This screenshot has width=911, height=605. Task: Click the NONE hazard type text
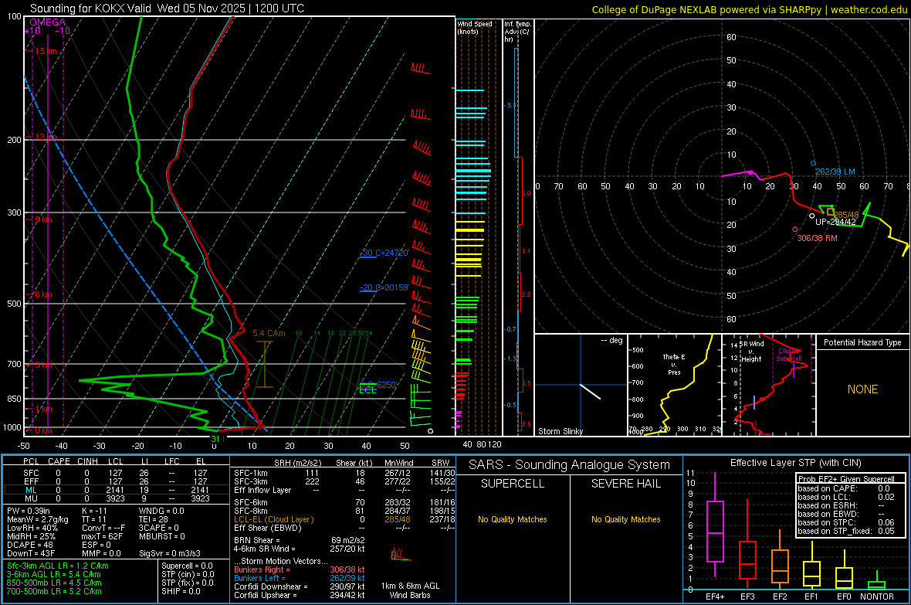862,389
